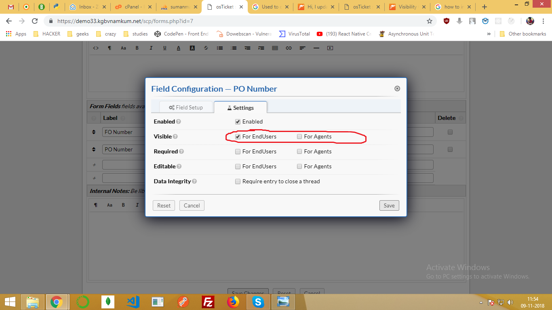
Task: Launch FileZilla from the taskbar
Action: (209, 302)
